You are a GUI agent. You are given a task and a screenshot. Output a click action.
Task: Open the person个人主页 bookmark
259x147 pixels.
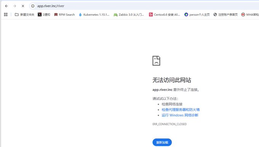(x=197, y=15)
